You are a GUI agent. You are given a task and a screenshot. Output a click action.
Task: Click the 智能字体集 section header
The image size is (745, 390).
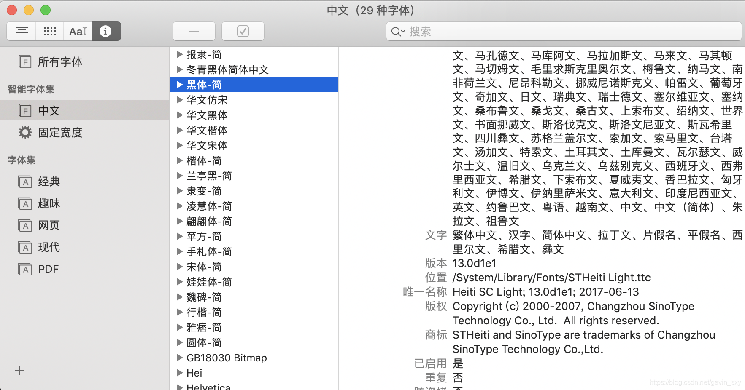click(x=31, y=89)
